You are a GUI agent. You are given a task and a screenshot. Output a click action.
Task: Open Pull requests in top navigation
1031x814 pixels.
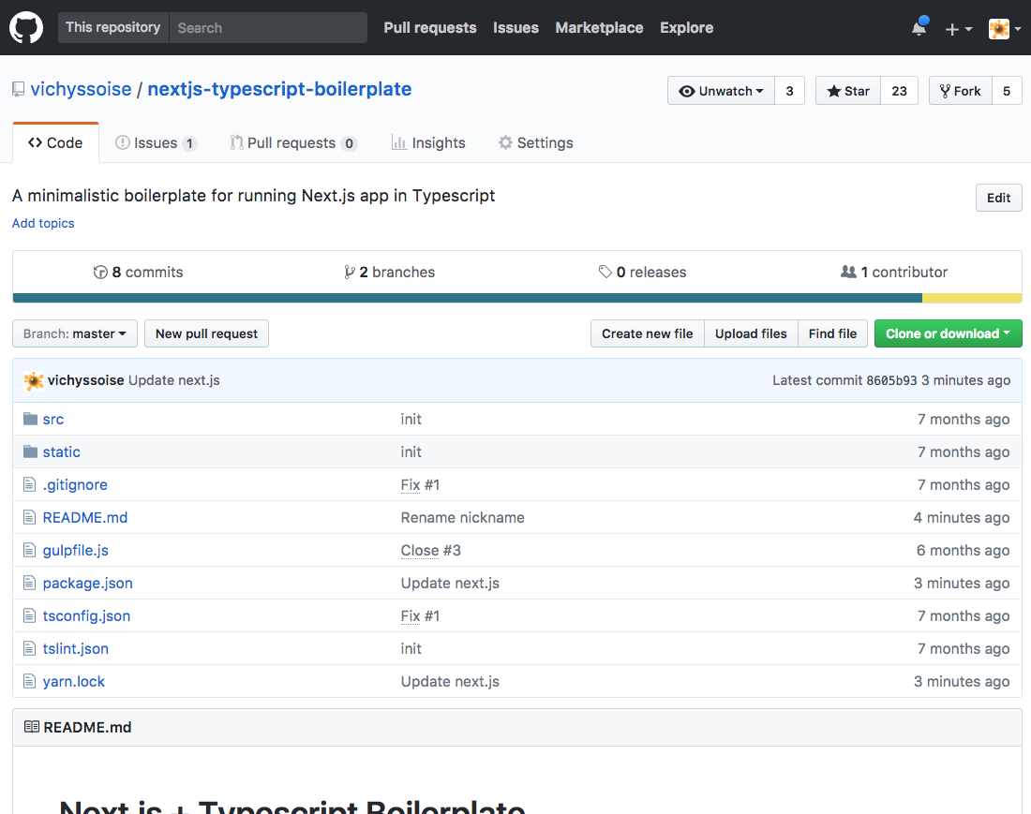pos(430,27)
